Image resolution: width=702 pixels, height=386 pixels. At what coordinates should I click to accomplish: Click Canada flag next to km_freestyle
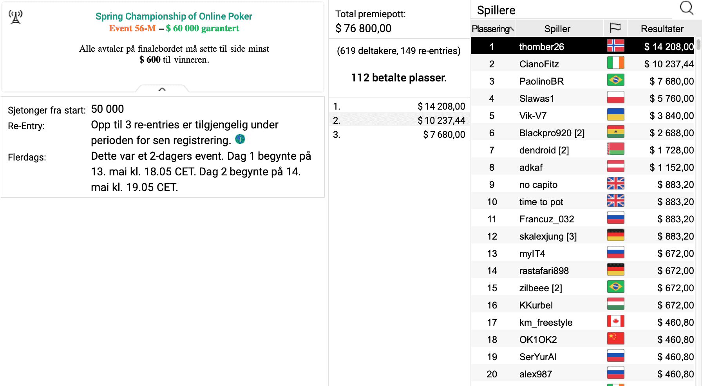point(615,321)
